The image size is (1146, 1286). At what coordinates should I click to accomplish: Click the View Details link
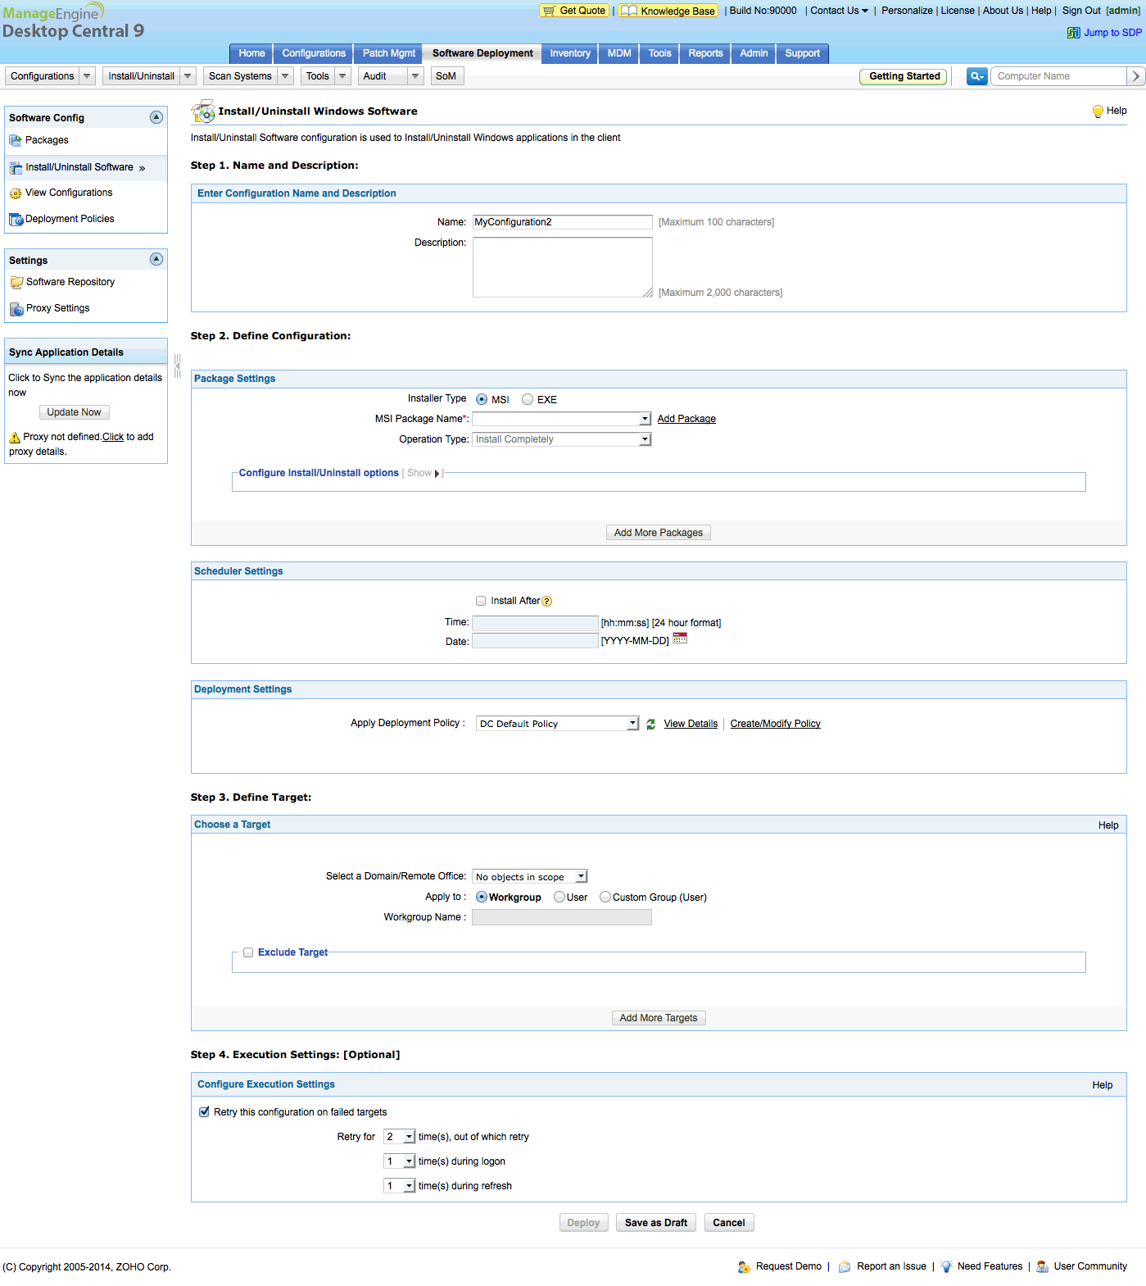[x=691, y=724]
